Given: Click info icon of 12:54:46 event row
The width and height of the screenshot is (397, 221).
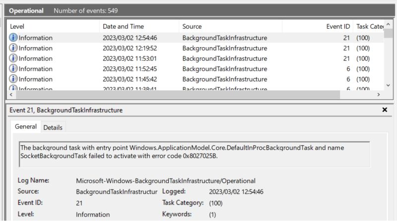Looking at the screenshot, I should [x=13, y=38].
